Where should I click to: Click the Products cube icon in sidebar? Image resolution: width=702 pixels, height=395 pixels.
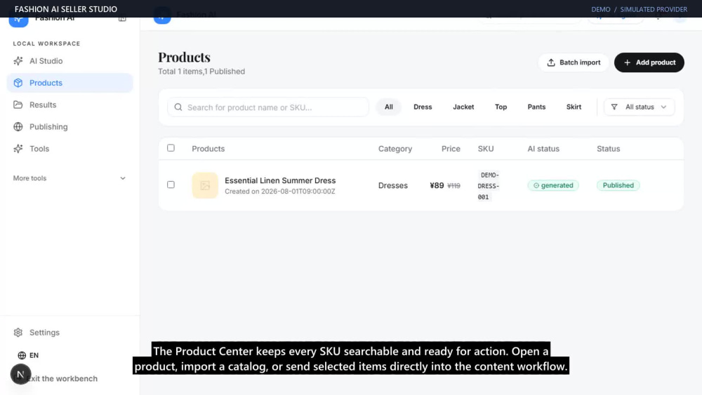[18, 83]
